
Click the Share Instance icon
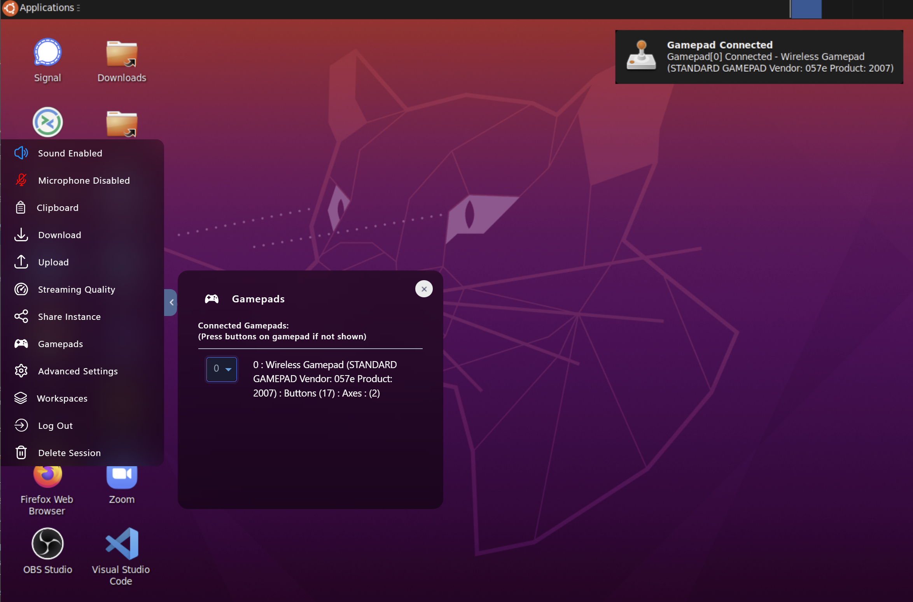(x=21, y=316)
